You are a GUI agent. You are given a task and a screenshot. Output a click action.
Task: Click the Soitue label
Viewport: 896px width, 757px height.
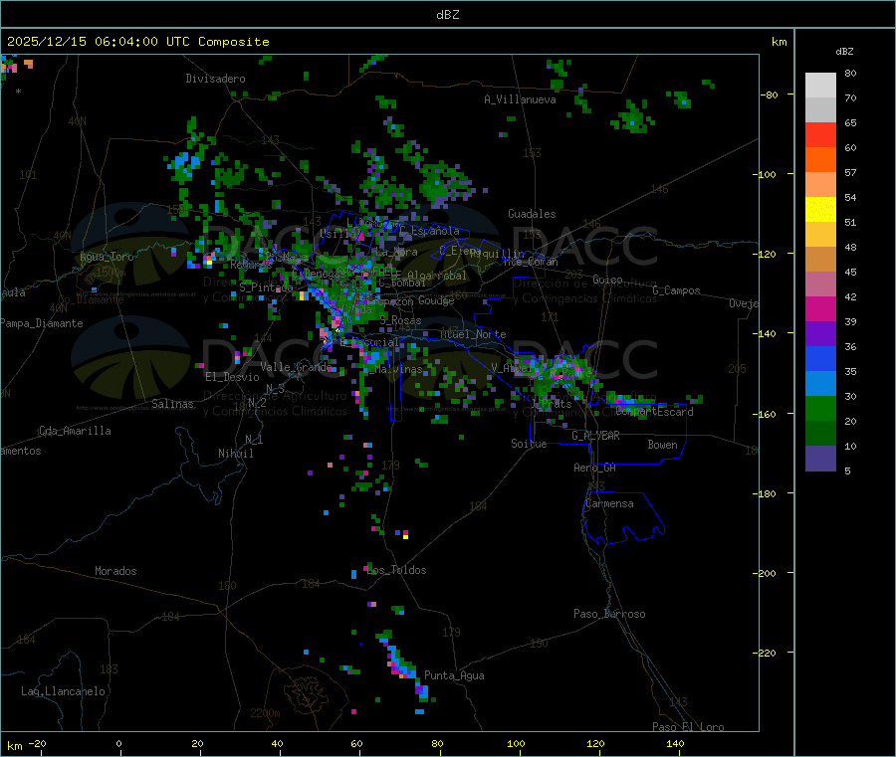[529, 444]
